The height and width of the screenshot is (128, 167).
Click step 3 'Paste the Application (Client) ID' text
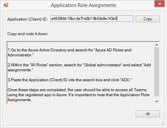(x=70, y=80)
